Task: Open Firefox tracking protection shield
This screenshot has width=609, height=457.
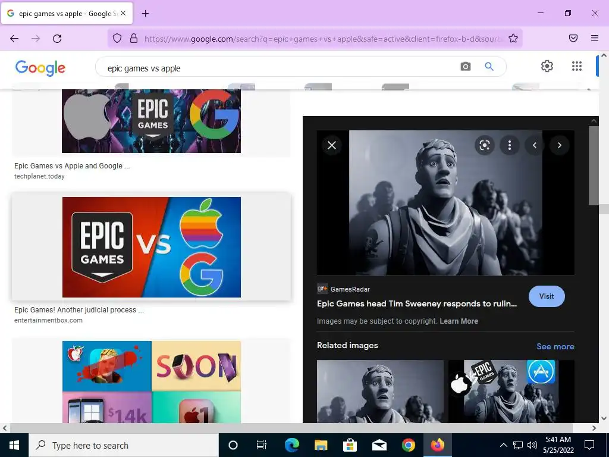Action: point(117,38)
